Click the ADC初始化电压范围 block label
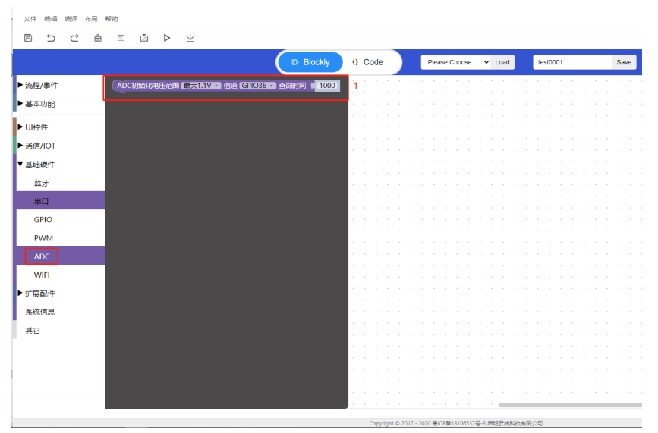 tap(148, 86)
